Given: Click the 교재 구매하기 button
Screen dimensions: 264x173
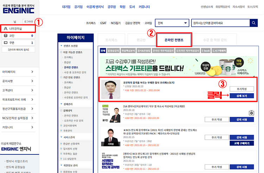Looking at the screenshot, I should 241,144.
